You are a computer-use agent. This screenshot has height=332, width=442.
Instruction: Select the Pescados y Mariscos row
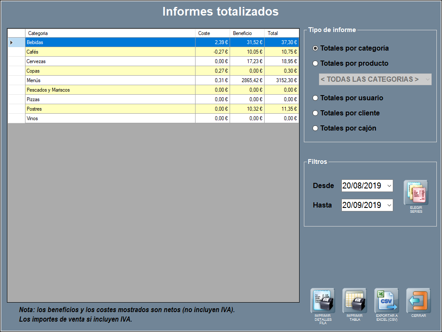coord(110,90)
